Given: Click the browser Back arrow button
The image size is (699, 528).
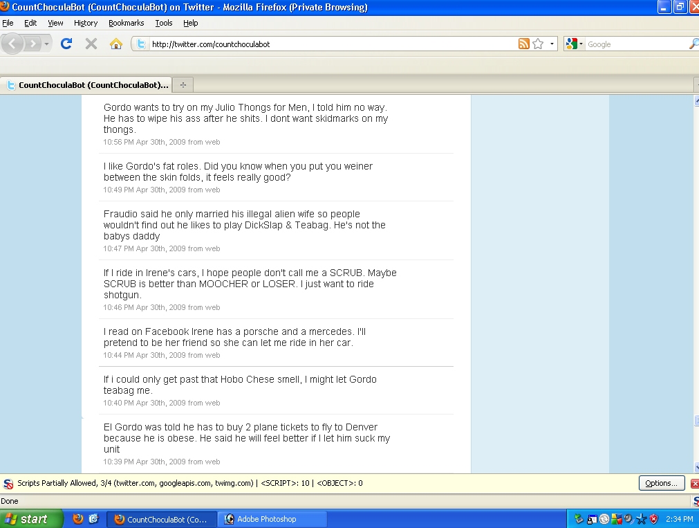Looking at the screenshot, I should (x=13, y=44).
